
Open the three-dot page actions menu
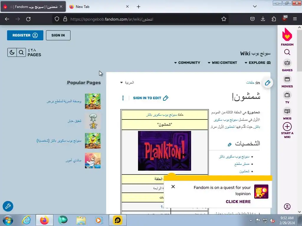point(123,98)
